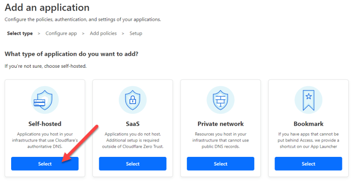Click the Bookmark star ribbon icon
This screenshot has height=181, width=353.
tap(308, 100)
